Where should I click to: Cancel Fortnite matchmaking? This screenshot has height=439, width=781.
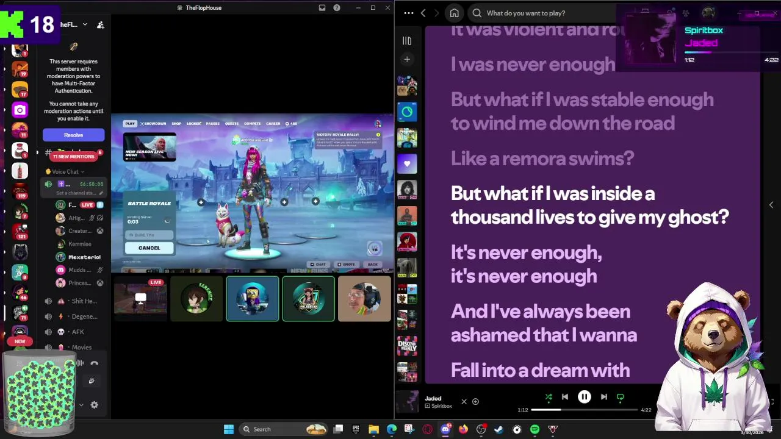149,248
